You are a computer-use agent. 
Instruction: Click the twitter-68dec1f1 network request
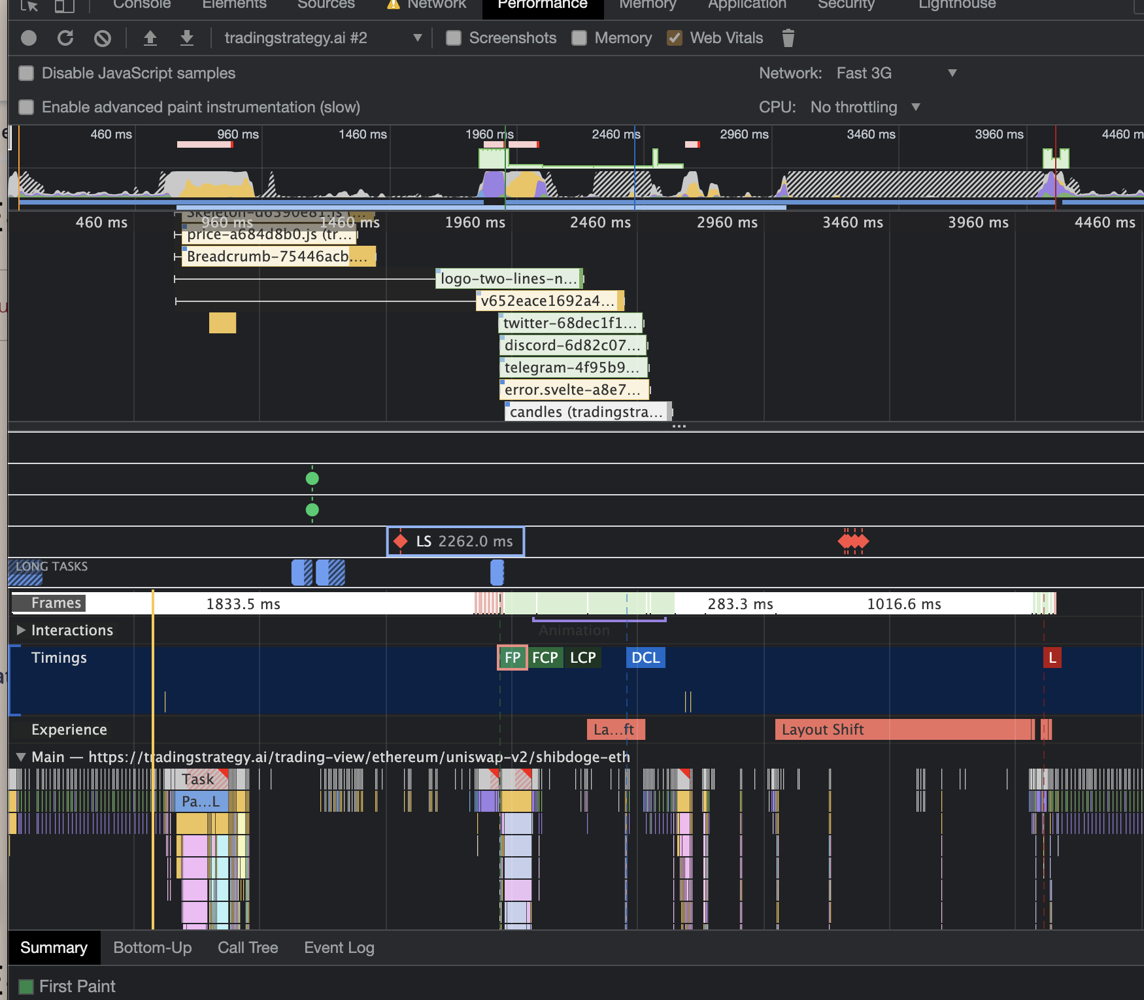coord(571,323)
